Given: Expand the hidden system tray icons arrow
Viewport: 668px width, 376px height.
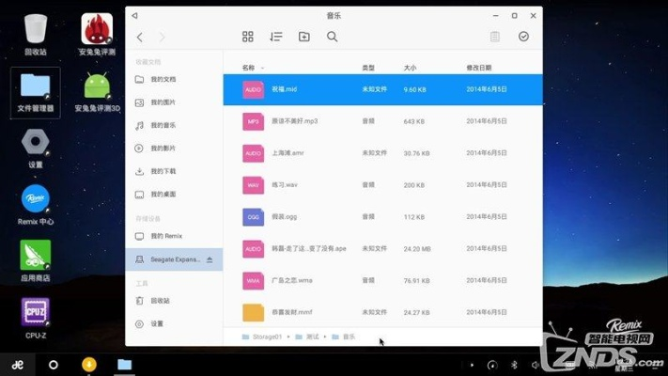Looking at the screenshot, I should click(470, 365).
